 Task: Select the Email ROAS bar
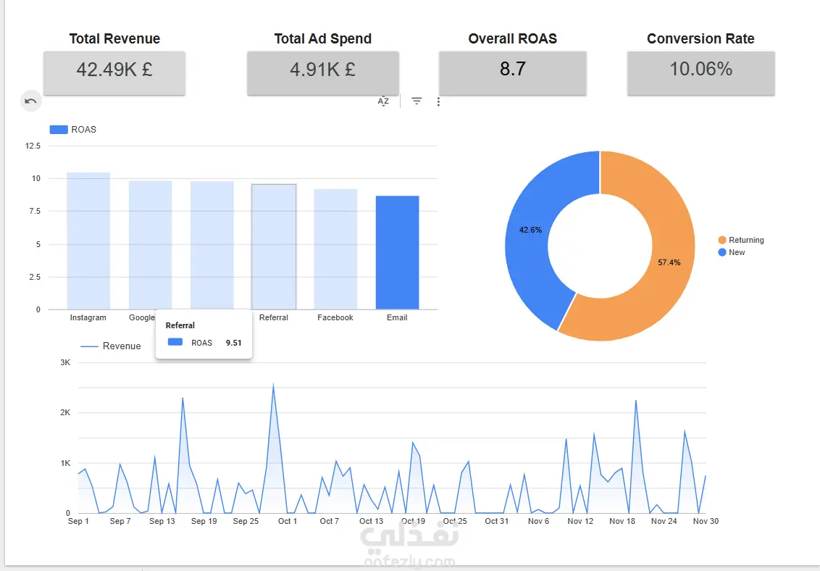coord(398,253)
